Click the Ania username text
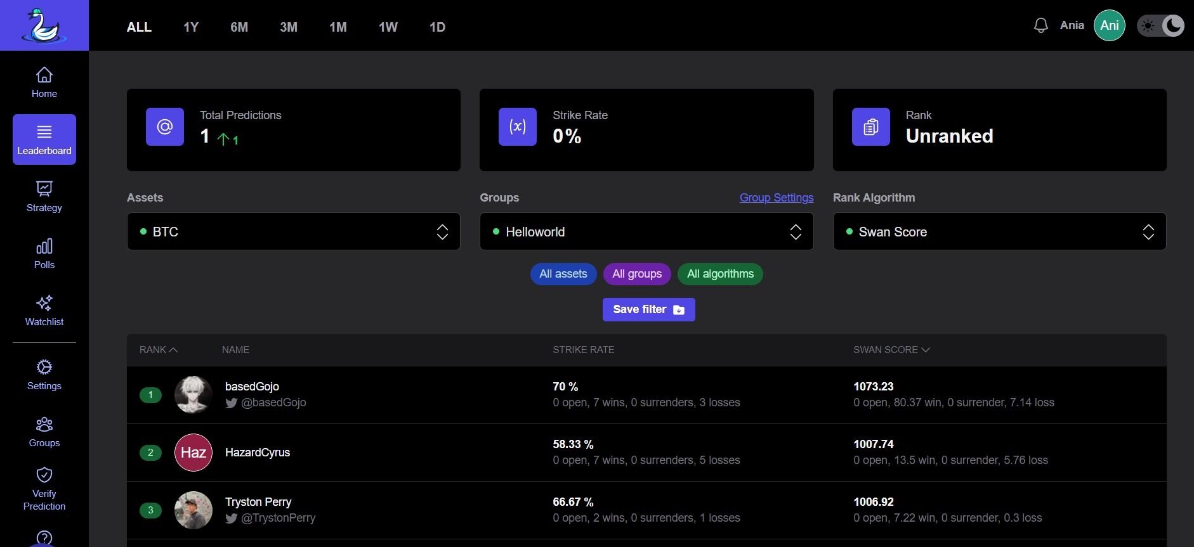Viewport: 1194px width, 547px height. coord(1072,25)
